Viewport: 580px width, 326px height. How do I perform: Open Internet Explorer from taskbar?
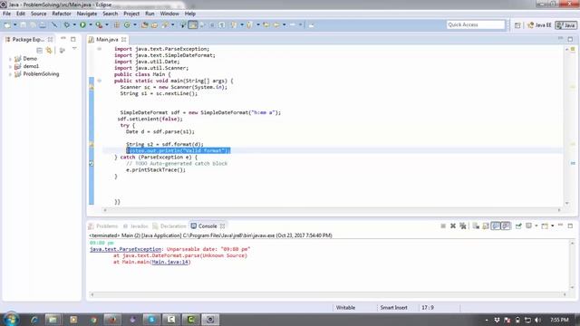tap(34, 320)
